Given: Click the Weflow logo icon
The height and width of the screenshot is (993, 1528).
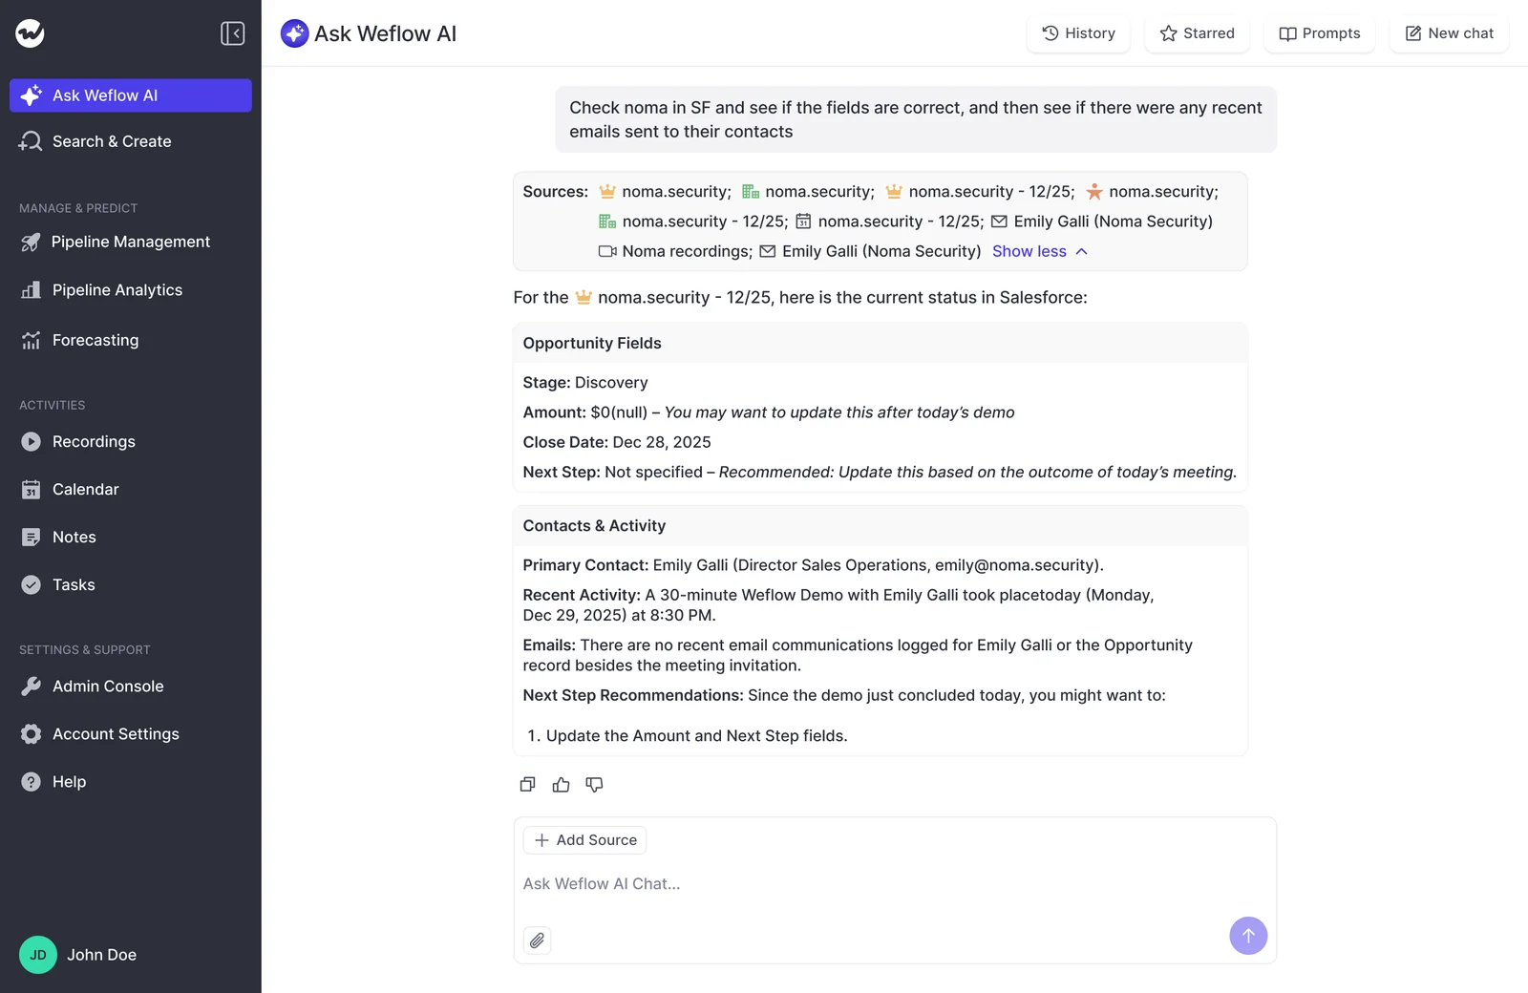Looking at the screenshot, I should [30, 33].
